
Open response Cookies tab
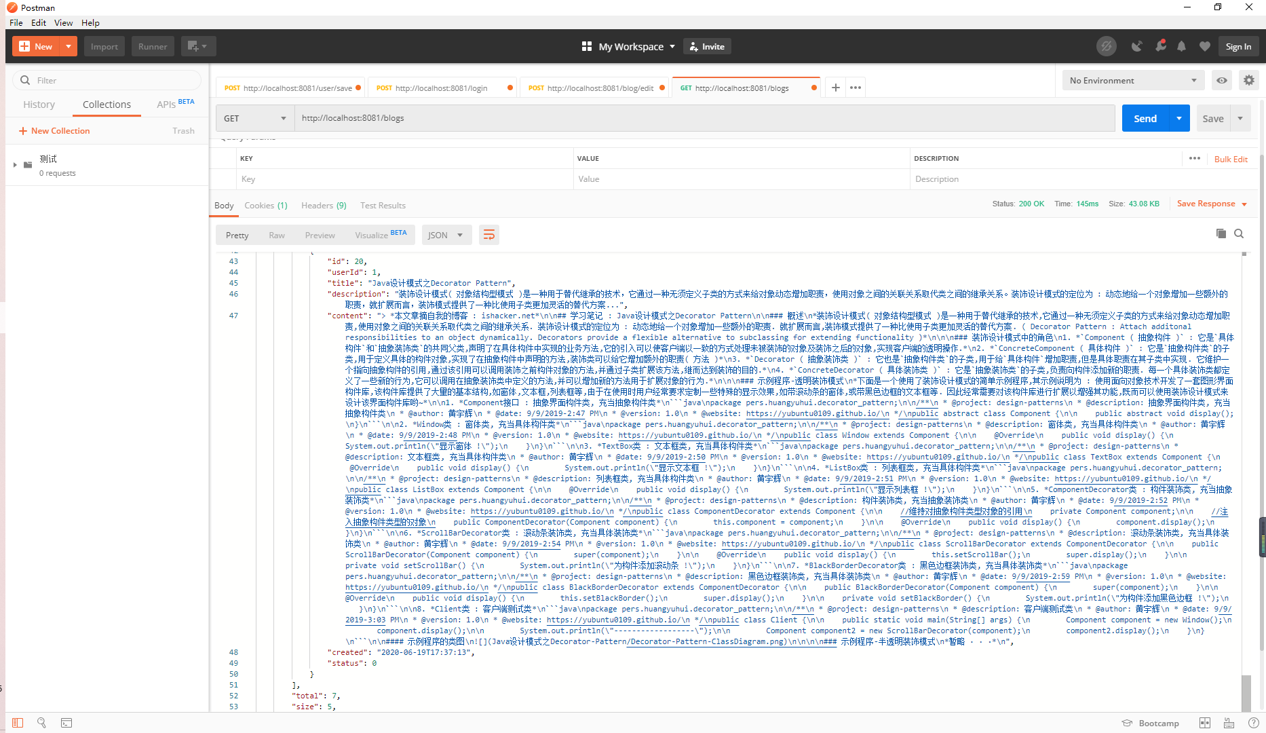[x=266, y=206]
